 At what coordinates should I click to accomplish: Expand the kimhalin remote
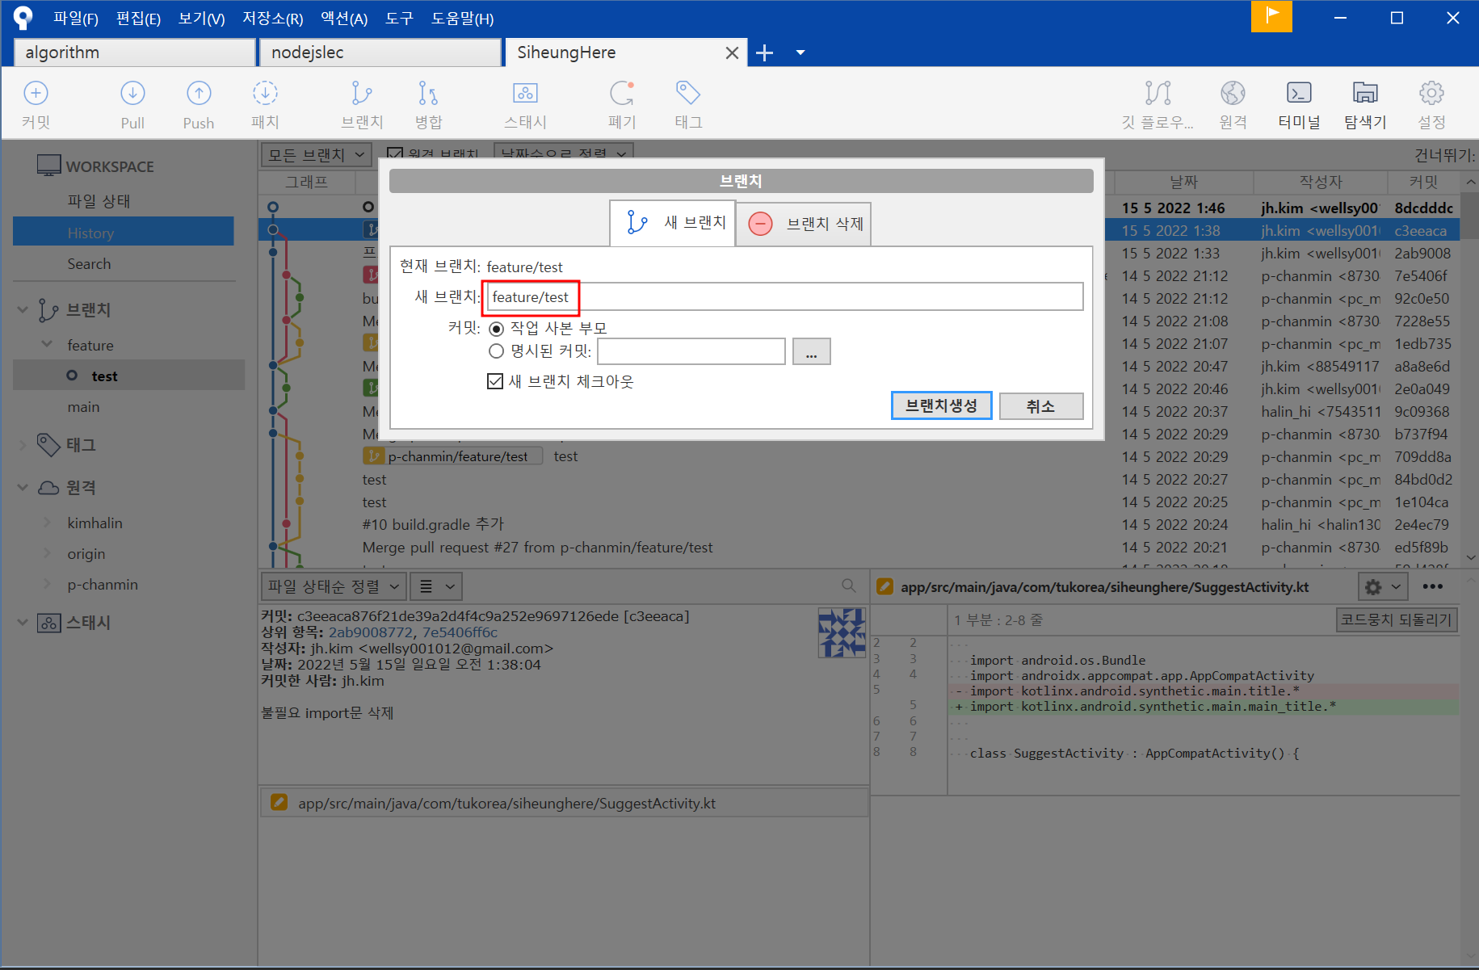pyautogui.click(x=47, y=523)
